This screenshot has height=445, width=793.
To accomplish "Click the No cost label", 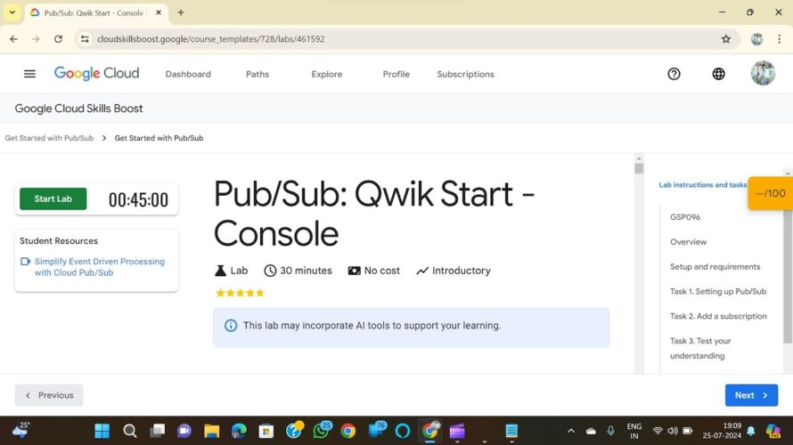I will tap(373, 271).
